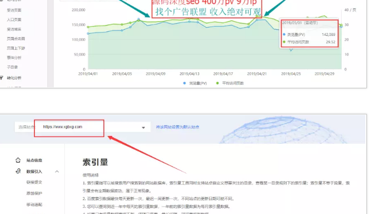Screen dimensions: 372x214
Task: Open the 转化分析 section
Action: click(x=14, y=77)
